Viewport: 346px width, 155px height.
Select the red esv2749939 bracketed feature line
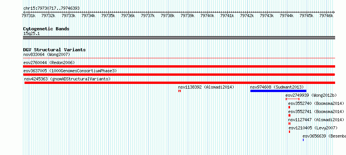(x=292, y=99)
